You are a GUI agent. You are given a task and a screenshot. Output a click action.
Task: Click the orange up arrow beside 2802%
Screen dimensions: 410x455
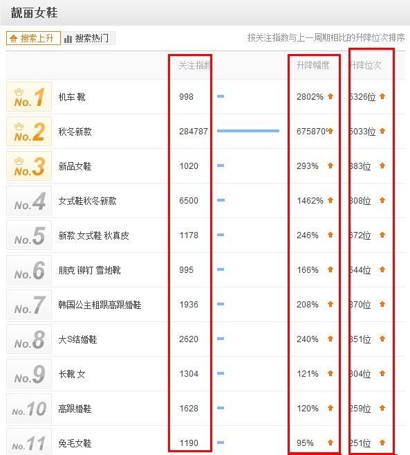(x=330, y=96)
